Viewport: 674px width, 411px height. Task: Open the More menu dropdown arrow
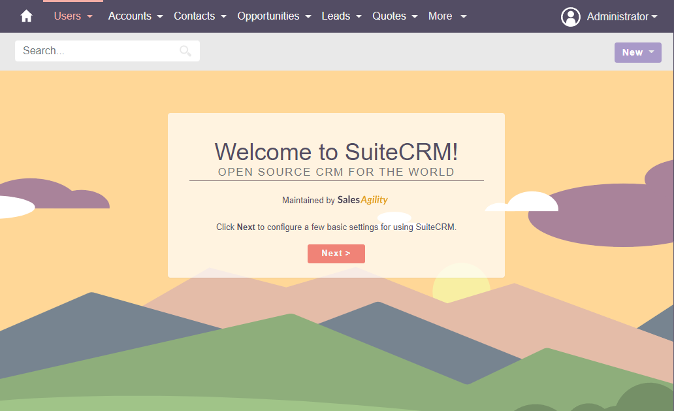click(x=464, y=17)
